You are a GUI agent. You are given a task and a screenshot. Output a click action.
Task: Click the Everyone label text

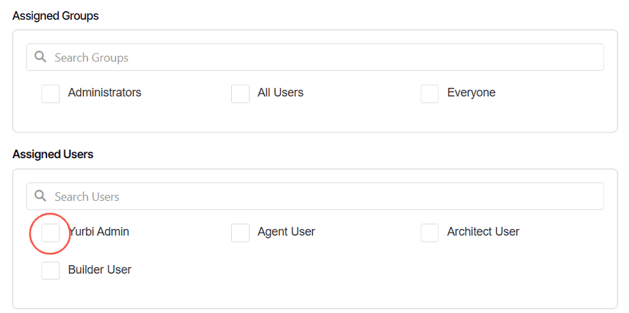(471, 92)
